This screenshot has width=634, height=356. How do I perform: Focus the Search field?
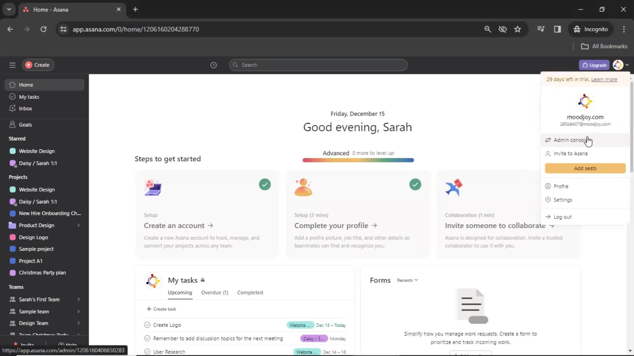(318, 65)
